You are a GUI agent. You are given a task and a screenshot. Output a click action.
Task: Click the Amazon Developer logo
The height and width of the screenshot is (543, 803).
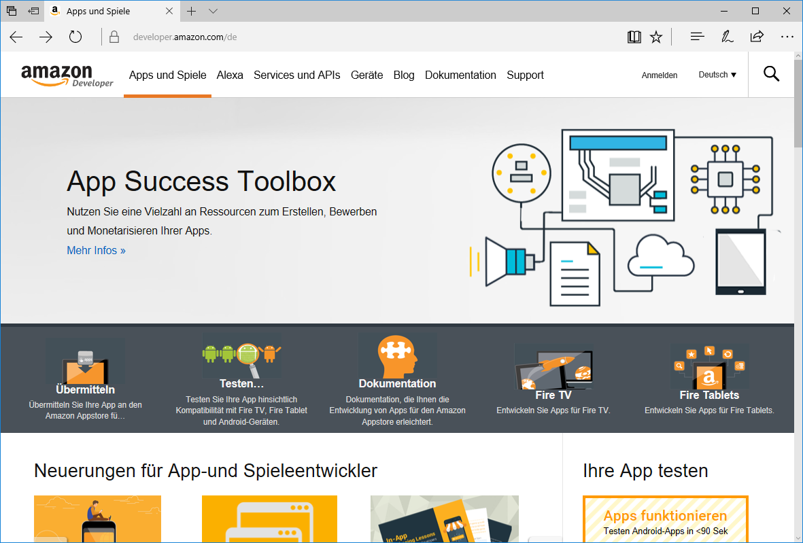click(x=67, y=75)
